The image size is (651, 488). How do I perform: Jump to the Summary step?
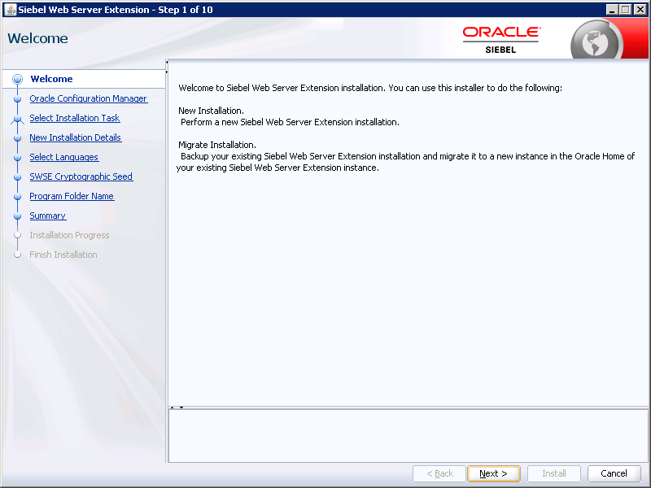48,216
